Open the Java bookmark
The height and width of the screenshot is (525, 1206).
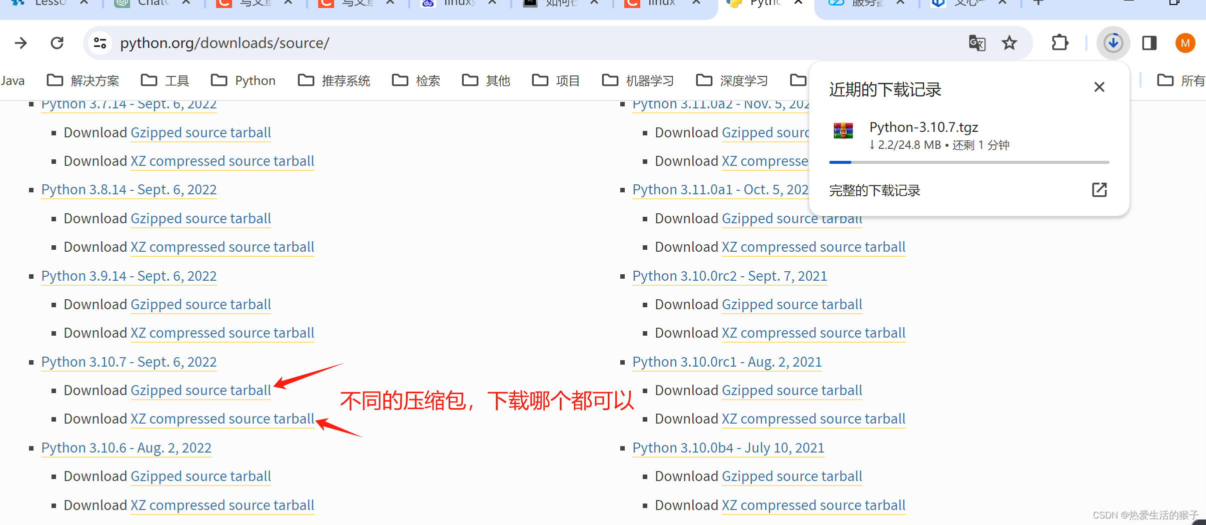coord(12,80)
